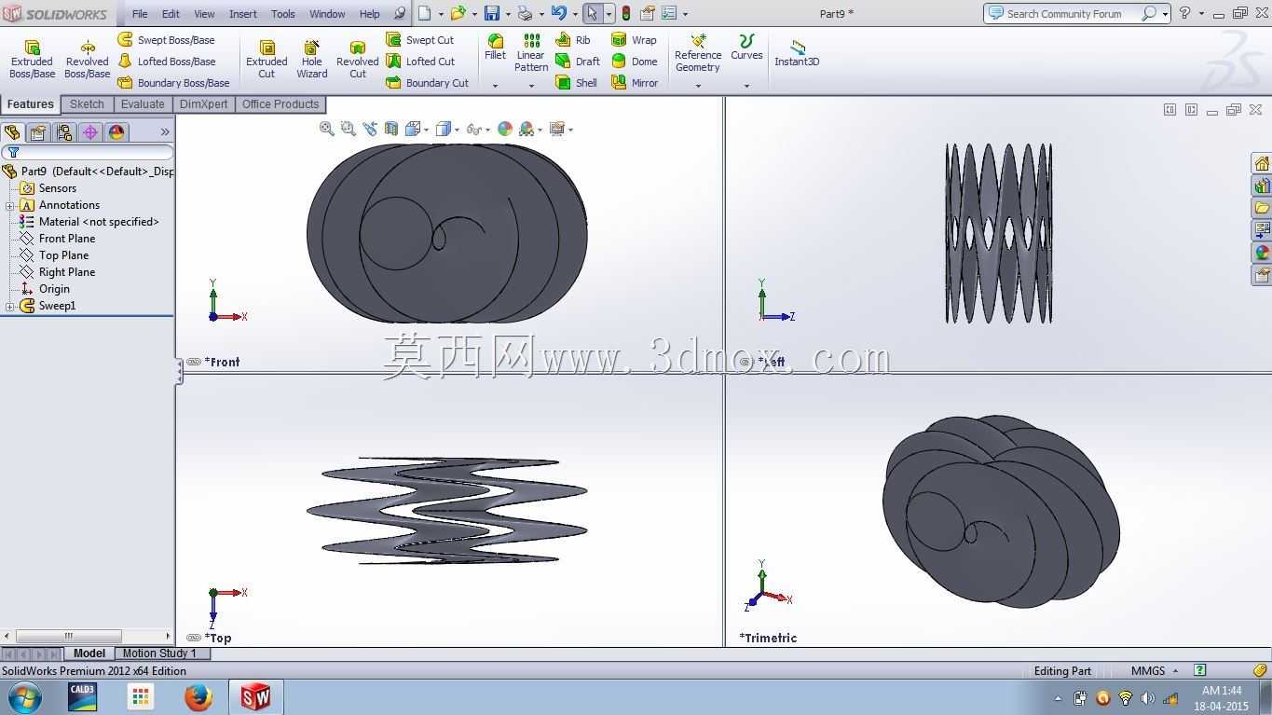Switch to the Office Products tab
Image resolution: width=1272 pixels, height=715 pixels.
pyautogui.click(x=280, y=104)
